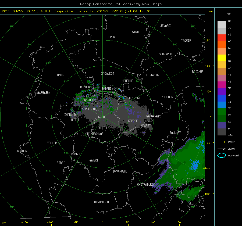Click the dBZ legend heading
Viewport: 242px width, 226px height.
[x=228, y=15]
